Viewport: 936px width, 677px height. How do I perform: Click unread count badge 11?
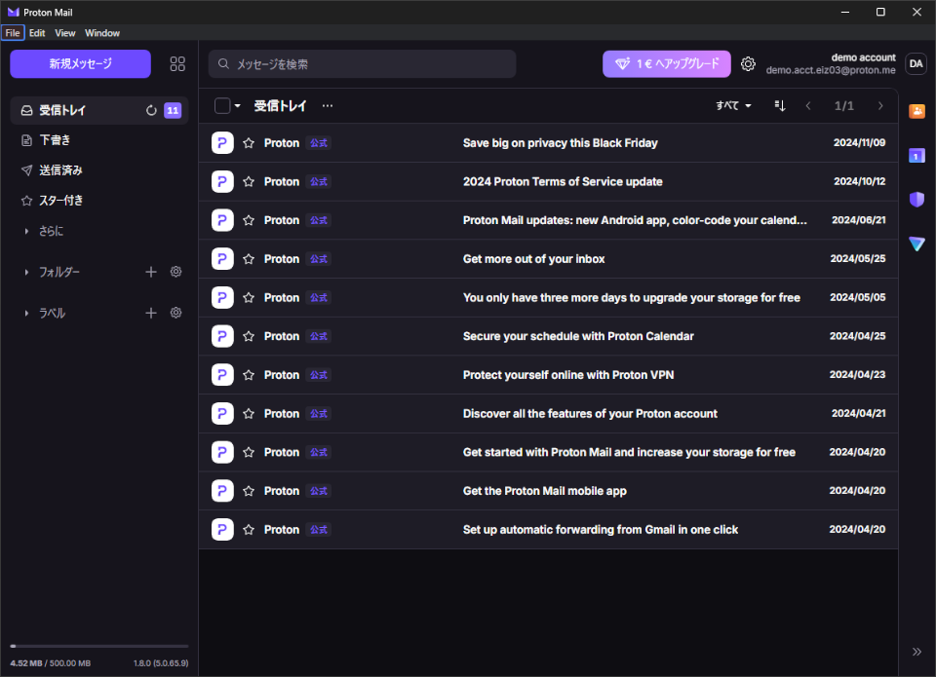[x=173, y=110]
